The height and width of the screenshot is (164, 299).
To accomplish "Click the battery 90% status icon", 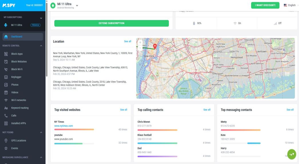I will 194,23.
